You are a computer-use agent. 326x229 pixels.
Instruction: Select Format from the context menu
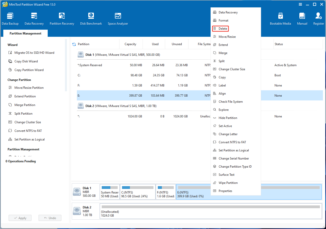[x=223, y=21]
